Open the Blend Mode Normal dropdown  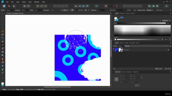click(149, 10)
